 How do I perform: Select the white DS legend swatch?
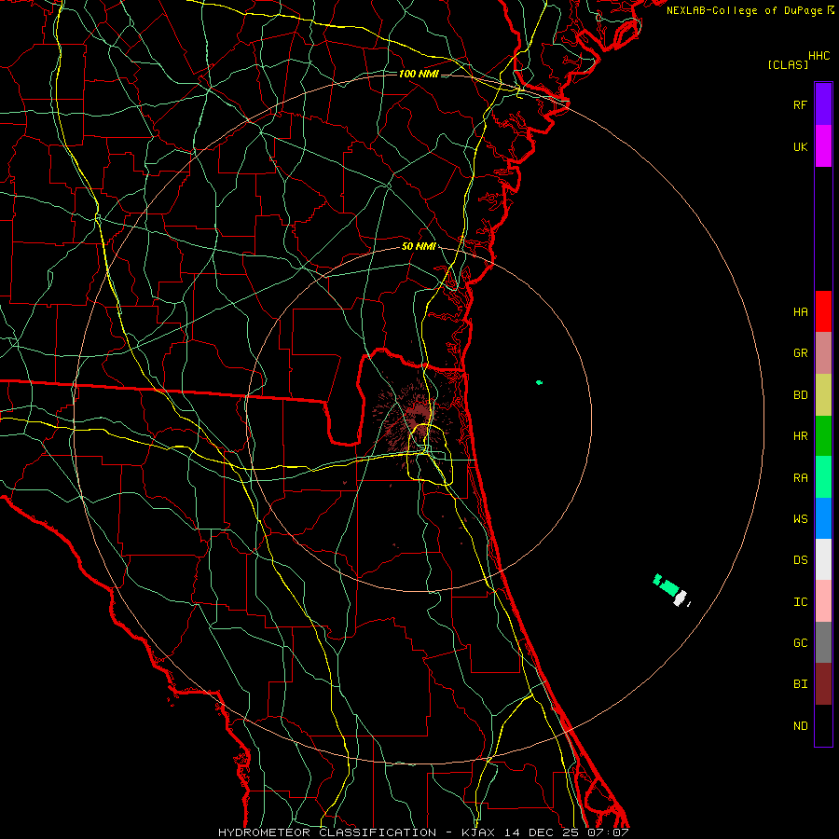click(x=823, y=559)
